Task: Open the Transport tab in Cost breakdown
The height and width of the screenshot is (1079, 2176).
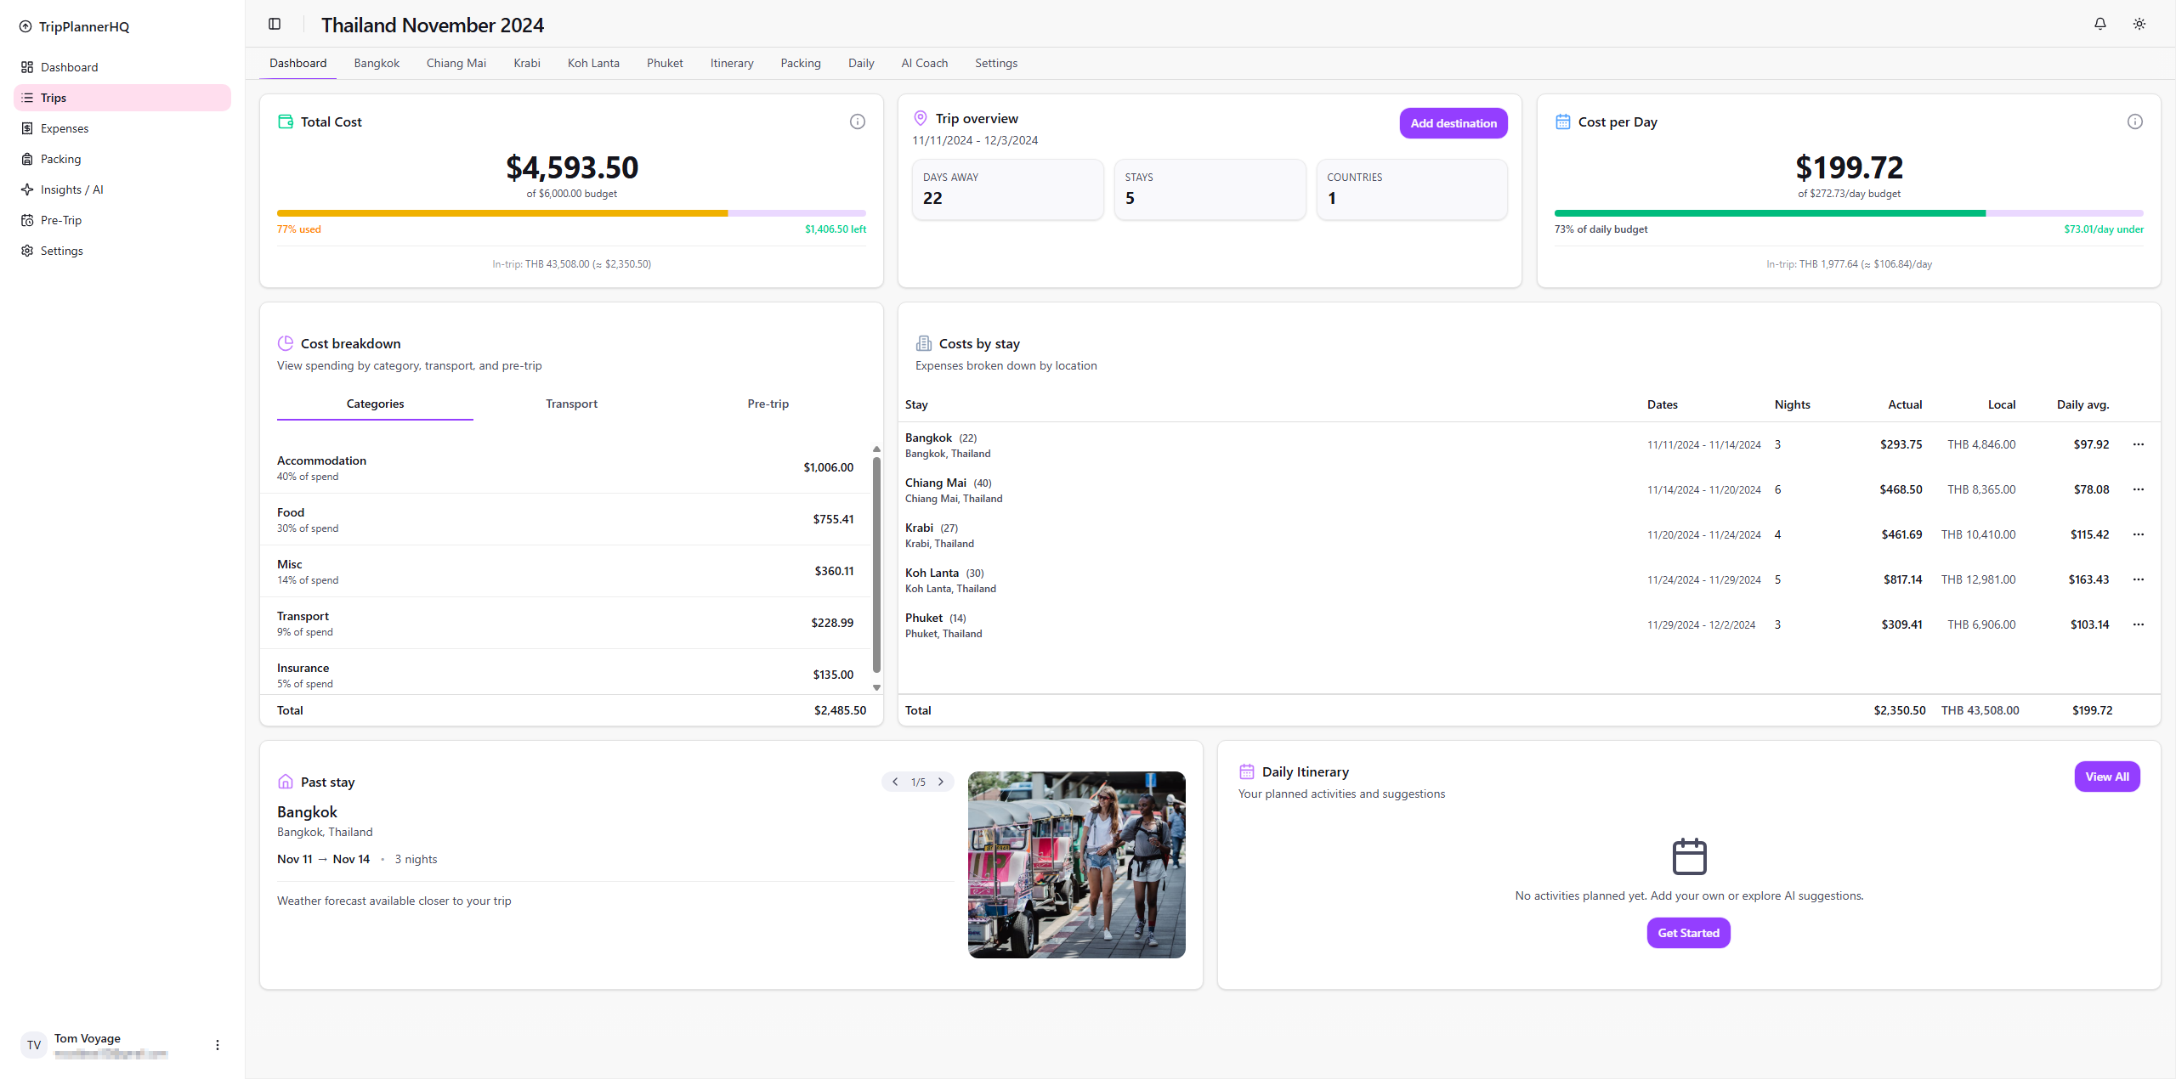Action: pyautogui.click(x=570, y=404)
